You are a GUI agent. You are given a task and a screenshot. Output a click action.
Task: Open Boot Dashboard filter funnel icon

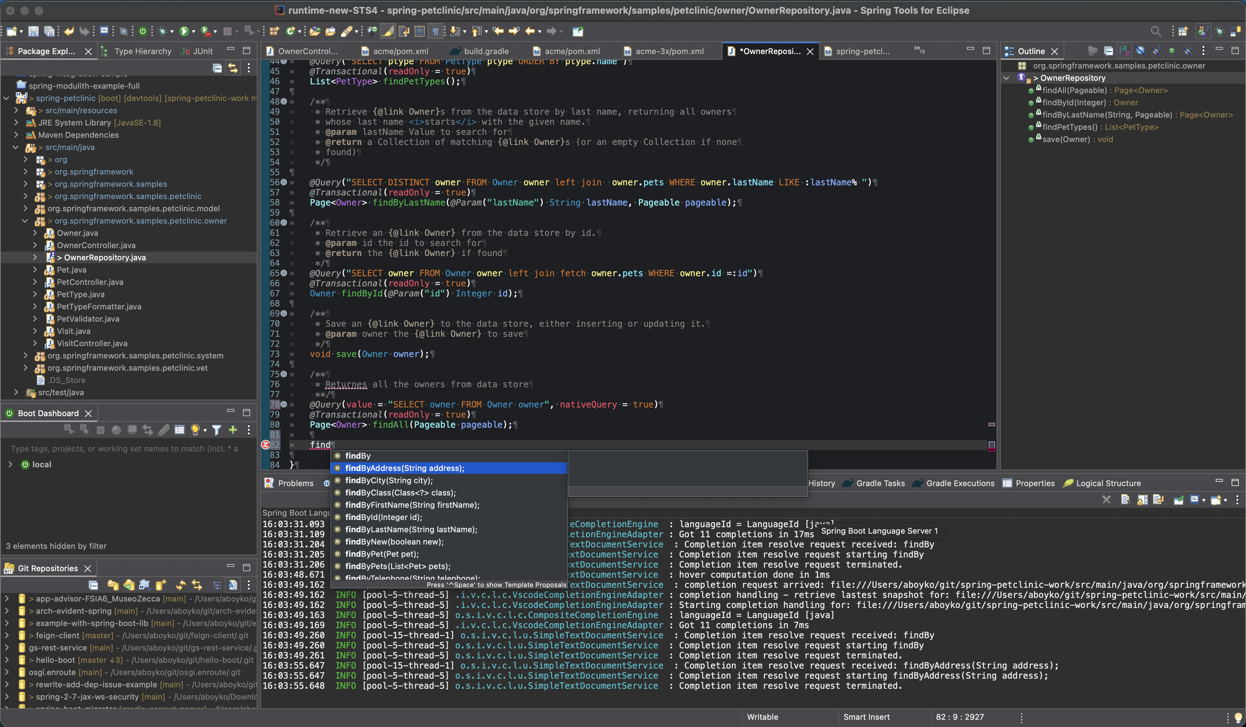pyautogui.click(x=216, y=430)
